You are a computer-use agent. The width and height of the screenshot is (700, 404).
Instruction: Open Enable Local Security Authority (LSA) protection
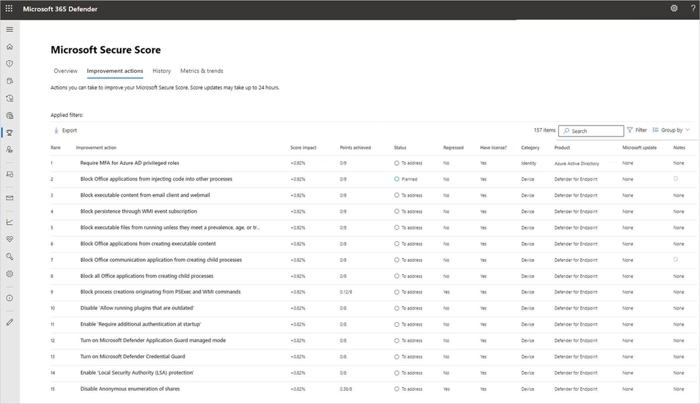point(137,372)
